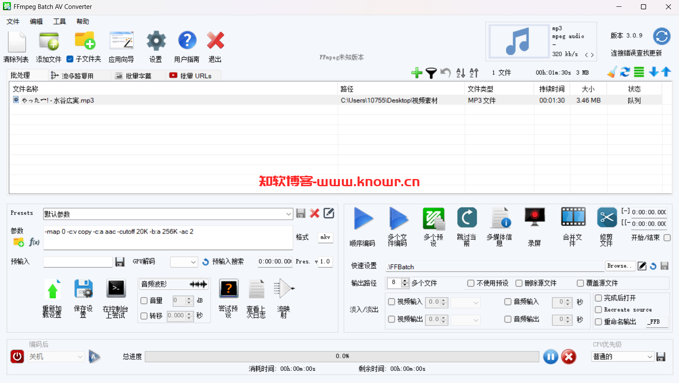Click the 录屏 screen record icon
This screenshot has height=383, width=679.
point(535,217)
